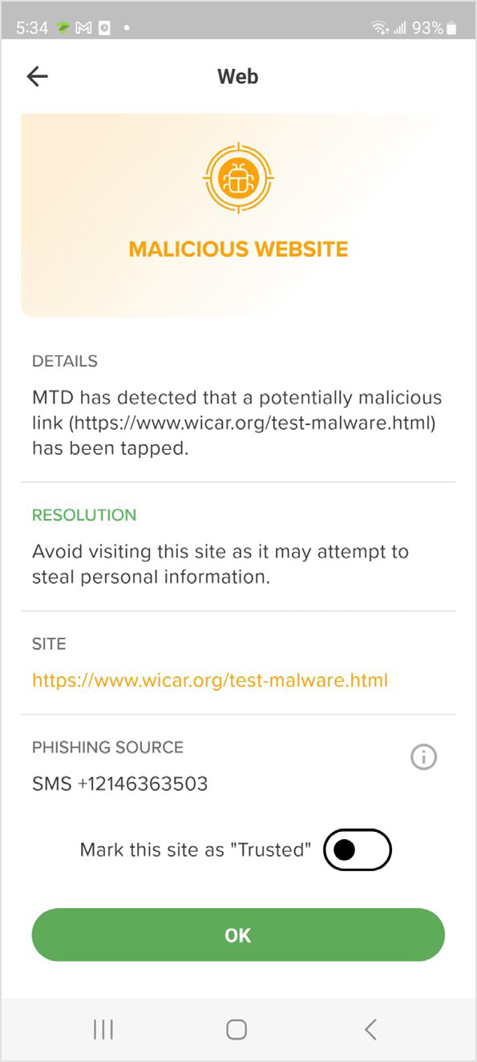
Task: Tap the Wi-Fi icon in the status bar
Action: (x=381, y=26)
